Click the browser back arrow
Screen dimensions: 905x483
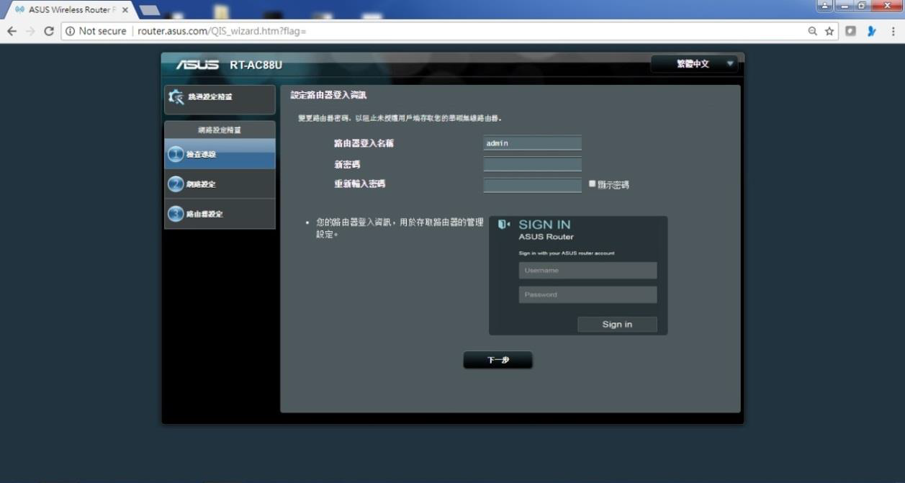tap(12, 31)
